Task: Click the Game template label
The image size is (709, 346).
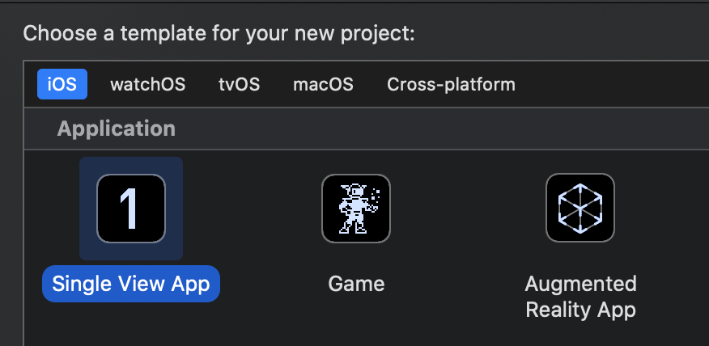Action: pos(356,284)
